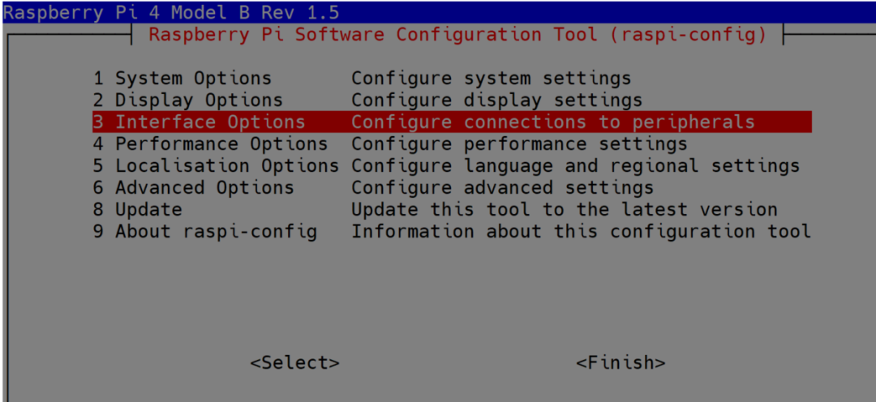
Task: Click 'Configure system settings' description text
Action: click(x=491, y=79)
